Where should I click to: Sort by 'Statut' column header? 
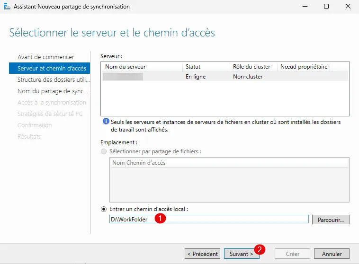(206, 67)
